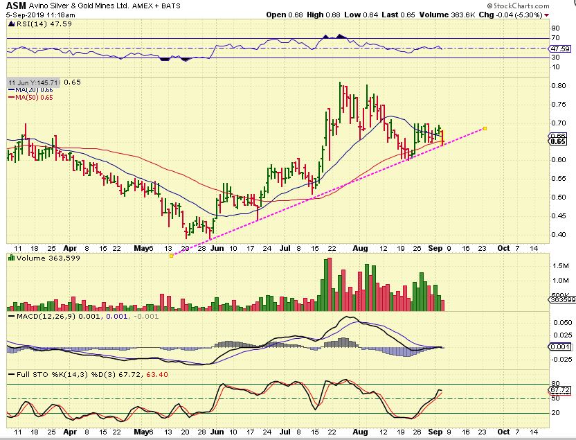Select the Avino Silver & Gold Mines Ltd. name
Image resolution: width=576 pixels, height=440 pixels.
click(79, 6)
